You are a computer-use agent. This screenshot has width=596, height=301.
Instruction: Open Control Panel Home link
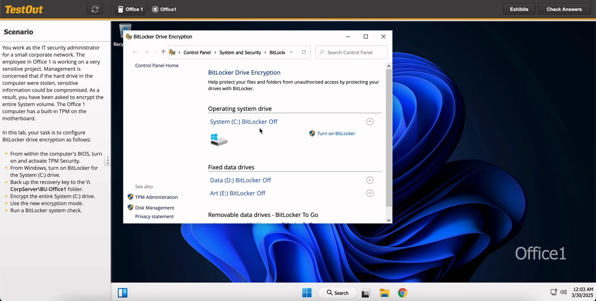[156, 65]
